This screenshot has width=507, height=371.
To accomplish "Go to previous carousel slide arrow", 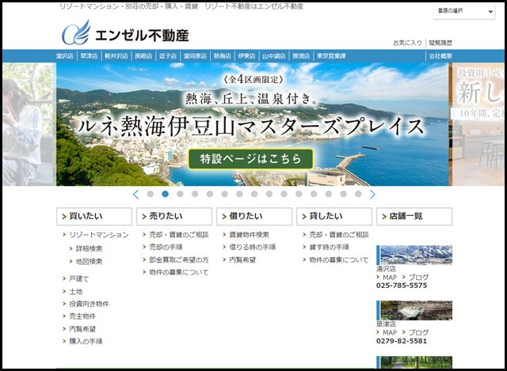I will (x=135, y=195).
